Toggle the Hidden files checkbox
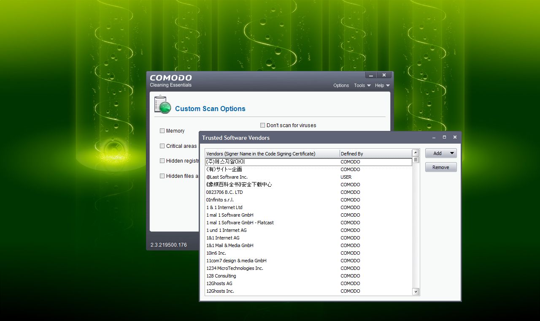 [x=162, y=176]
